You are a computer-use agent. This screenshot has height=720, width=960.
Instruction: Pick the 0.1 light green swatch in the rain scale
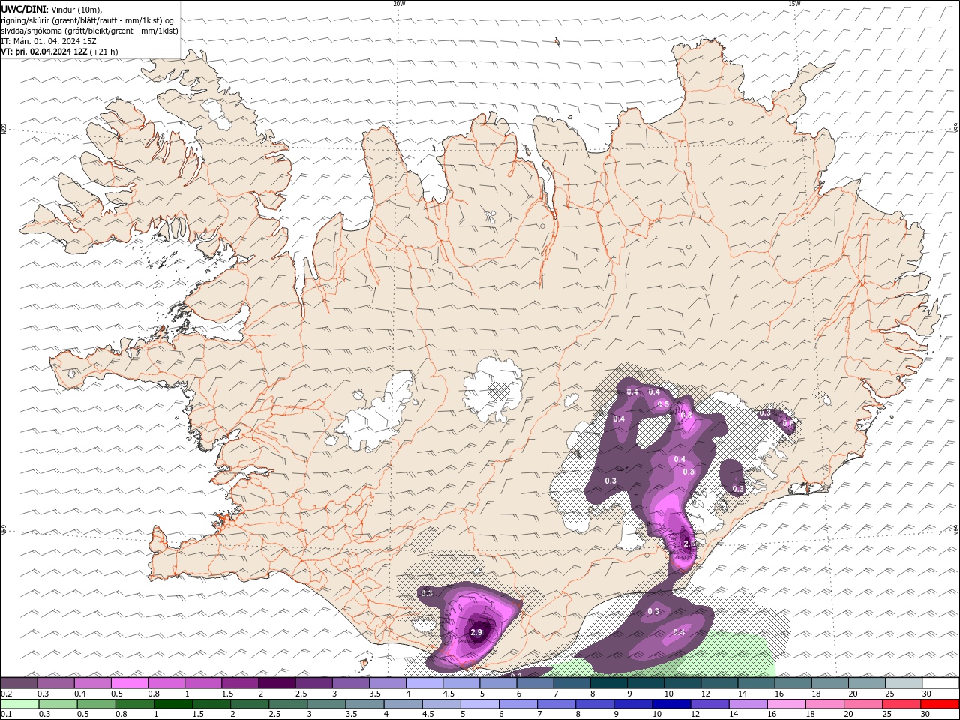click(x=19, y=704)
